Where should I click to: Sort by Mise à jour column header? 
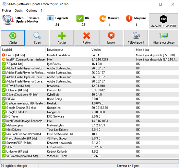pos(156,50)
